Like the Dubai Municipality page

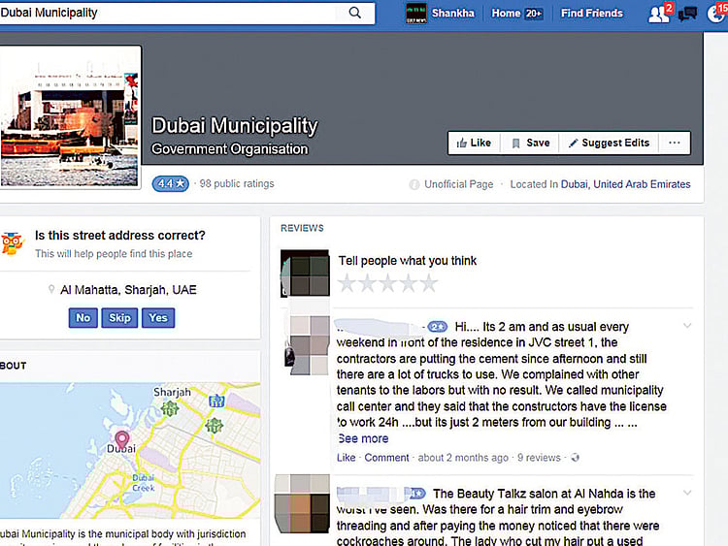coord(474,143)
